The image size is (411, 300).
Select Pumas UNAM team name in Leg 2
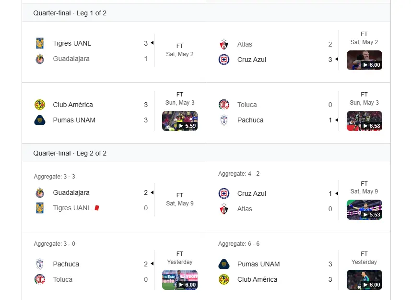258,264
